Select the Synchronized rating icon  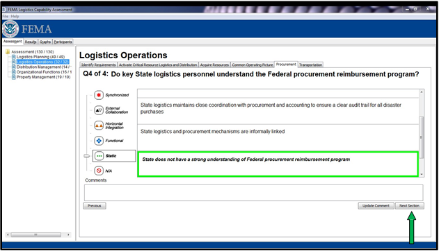pyautogui.click(x=99, y=95)
